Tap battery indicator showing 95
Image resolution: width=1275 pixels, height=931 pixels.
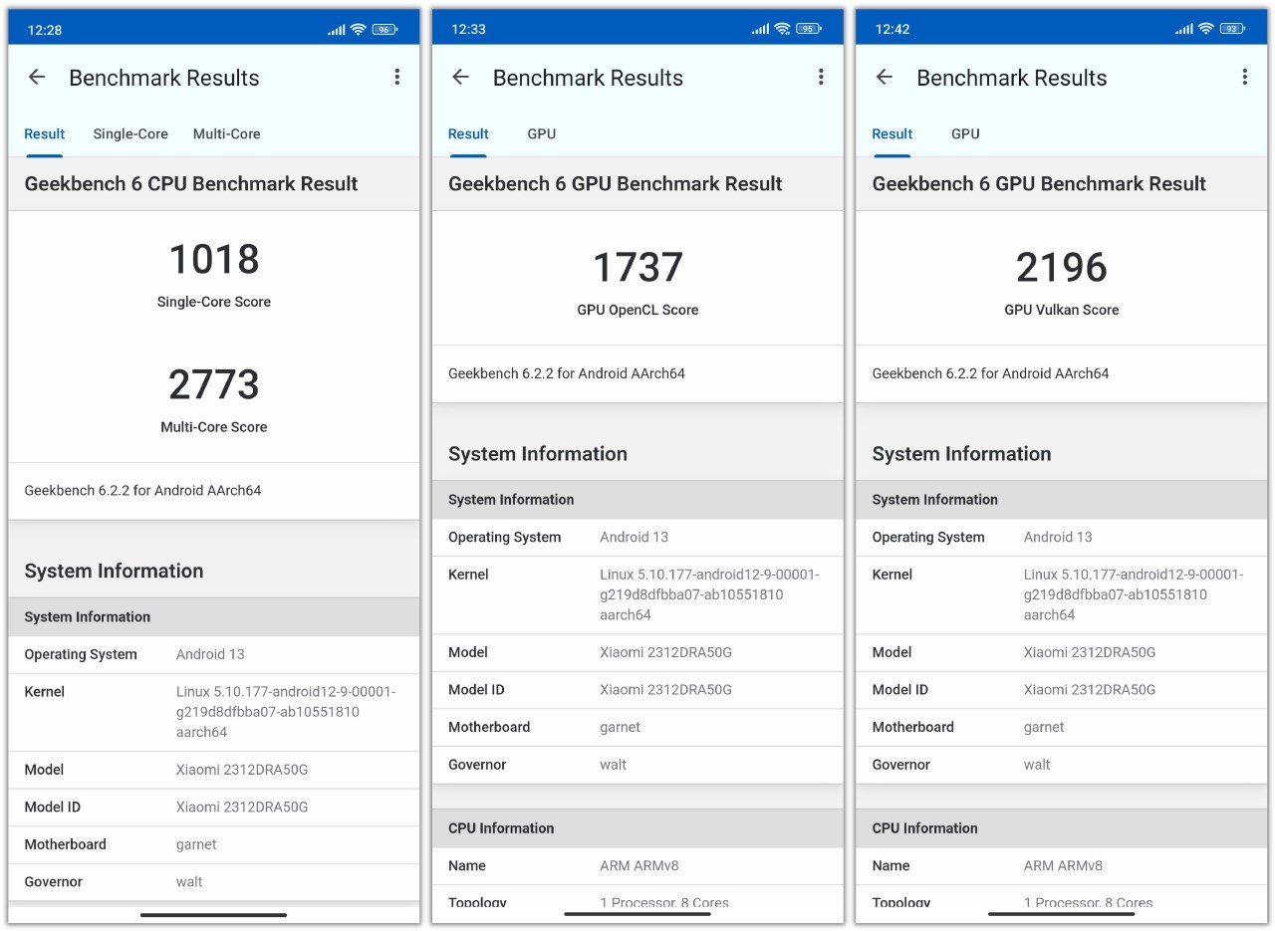coord(809,29)
